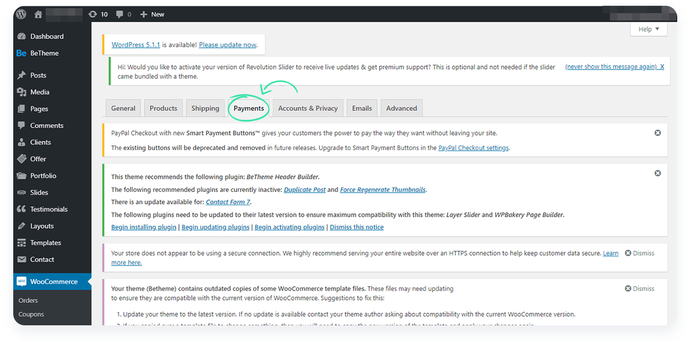The height and width of the screenshot is (342, 691).
Task: Open the Shipping tab
Action: (205, 108)
